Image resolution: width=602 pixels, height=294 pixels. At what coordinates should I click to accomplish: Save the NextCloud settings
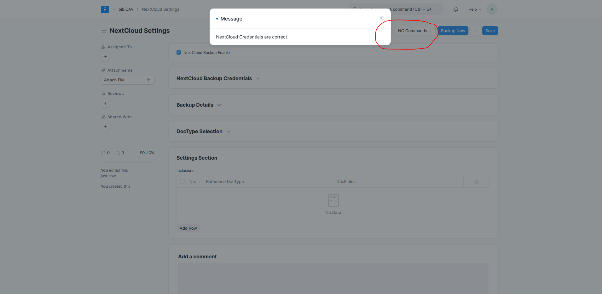click(490, 31)
